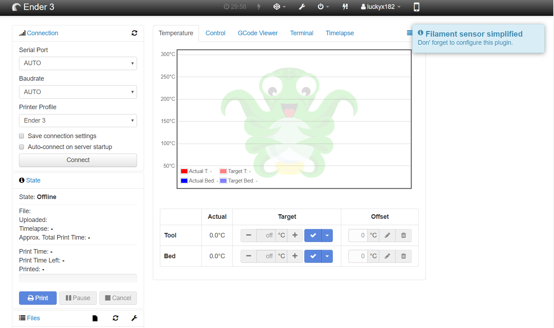Click the Actual Bed blue legend swatch

coord(184,181)
